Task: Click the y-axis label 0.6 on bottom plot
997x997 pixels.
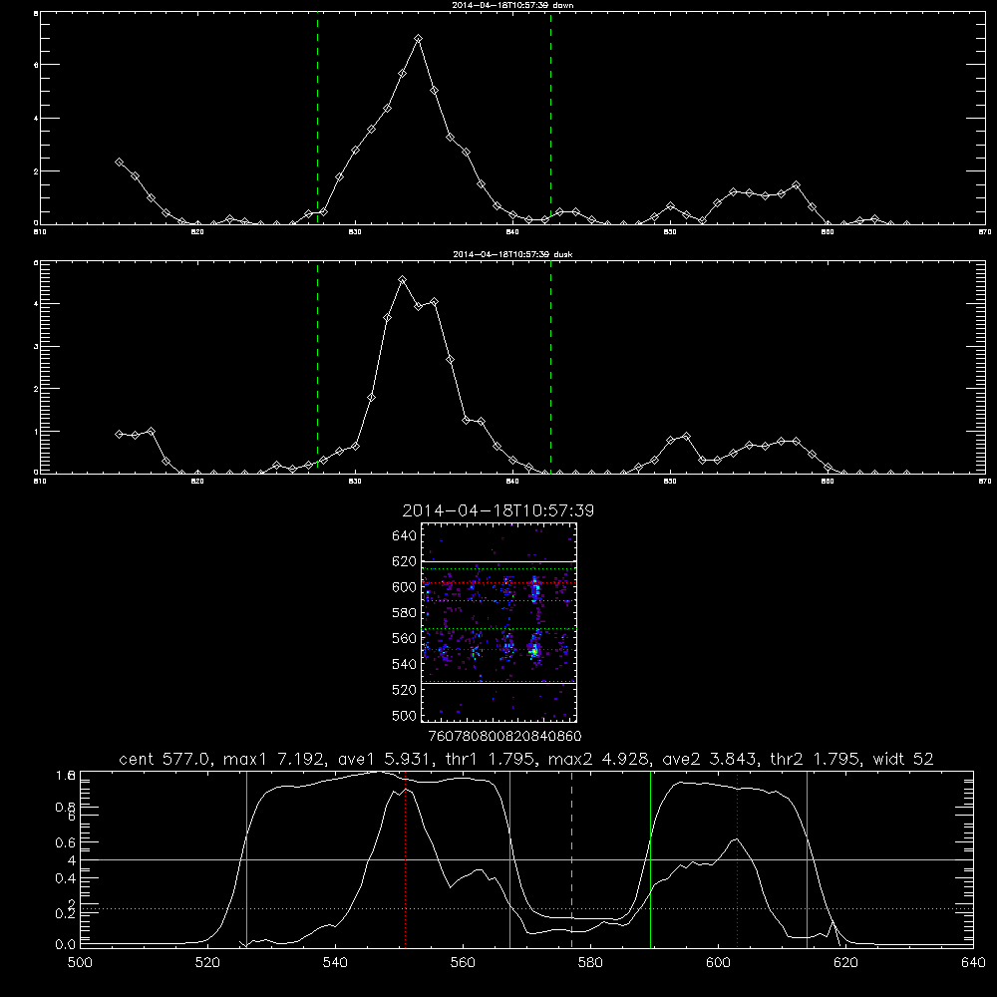Action: (66, 842)
